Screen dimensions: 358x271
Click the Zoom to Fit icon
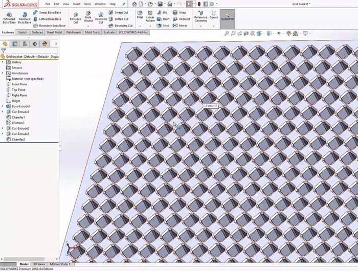(x=227, y=33)
